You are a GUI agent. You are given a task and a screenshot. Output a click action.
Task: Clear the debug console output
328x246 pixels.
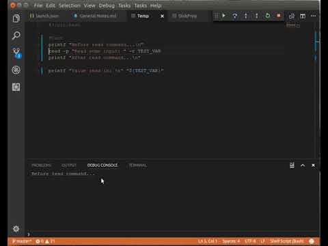[292, 165]
